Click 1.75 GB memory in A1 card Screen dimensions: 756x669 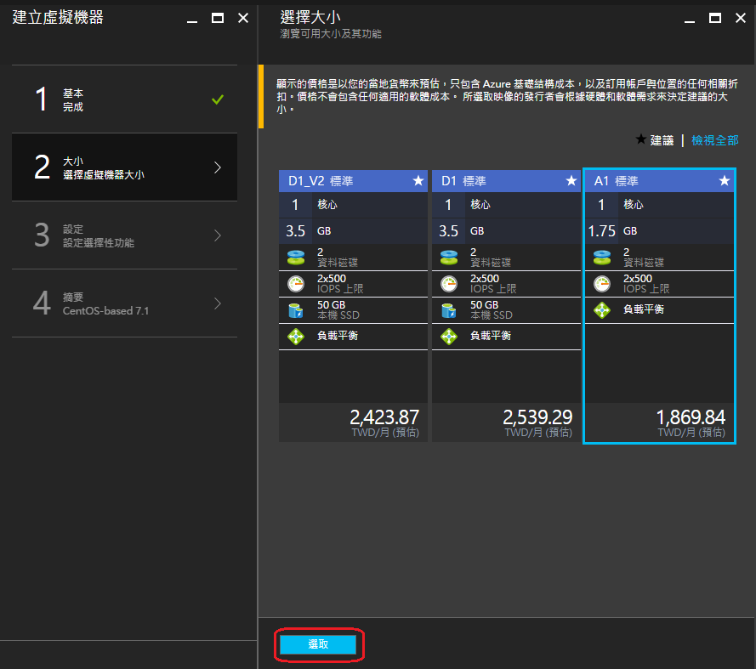(x=659, y=231)
